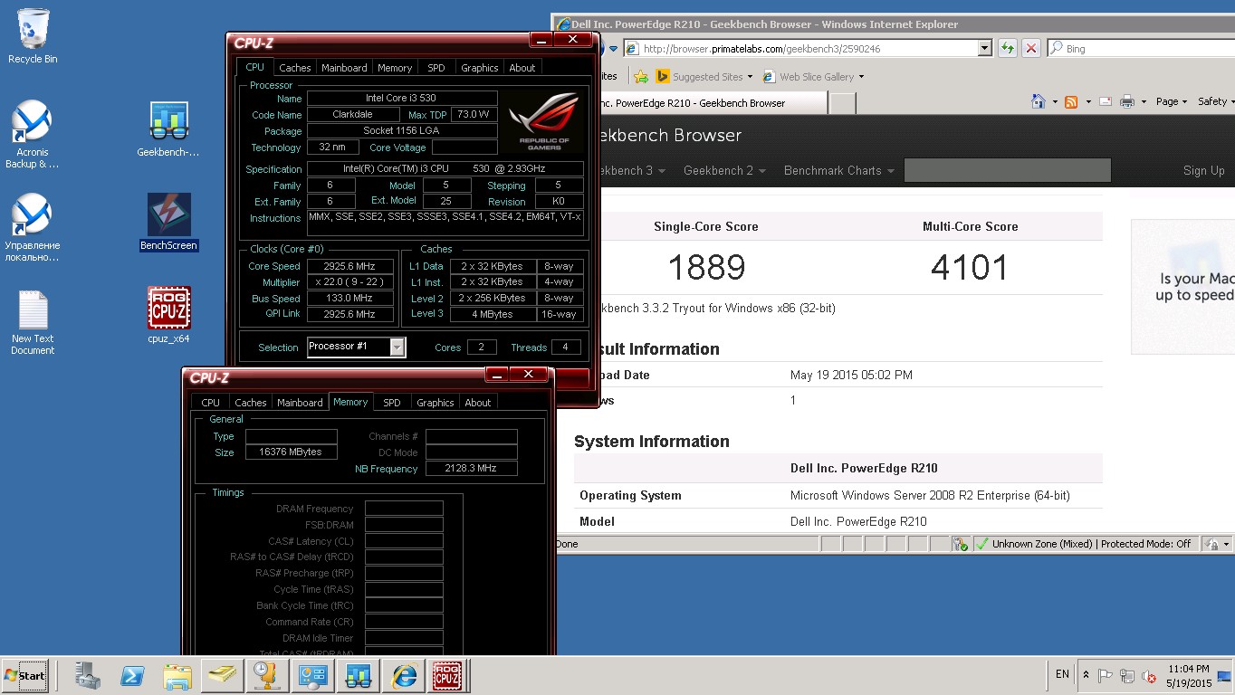This screenshot has height=695, width=1235.
Task: Switch to Geekbench on the taskbar
Action: (x=359, y=675)
